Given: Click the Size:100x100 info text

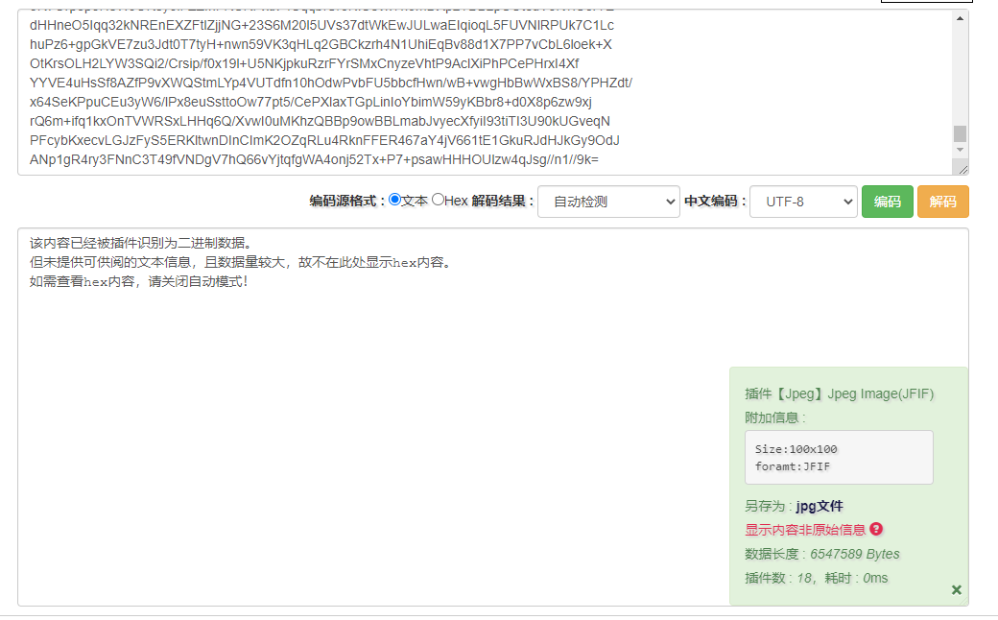Looking at the screenshot, I should (x=796, y=449).
